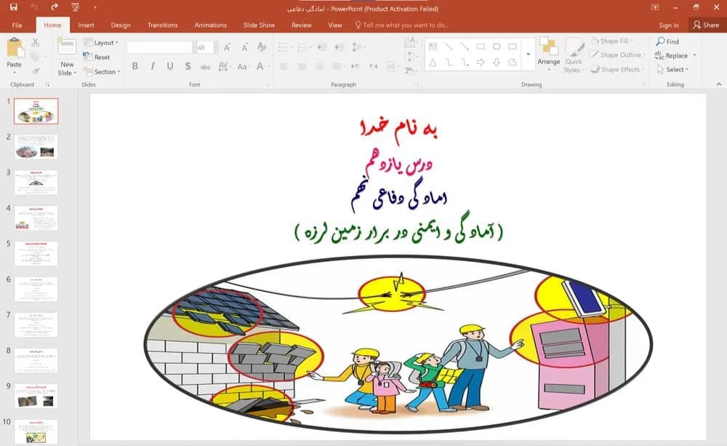Image resolution: width=727 pixels, height=446 pixels.
Task: Open the Insert tab
Action: coord(86,25)
